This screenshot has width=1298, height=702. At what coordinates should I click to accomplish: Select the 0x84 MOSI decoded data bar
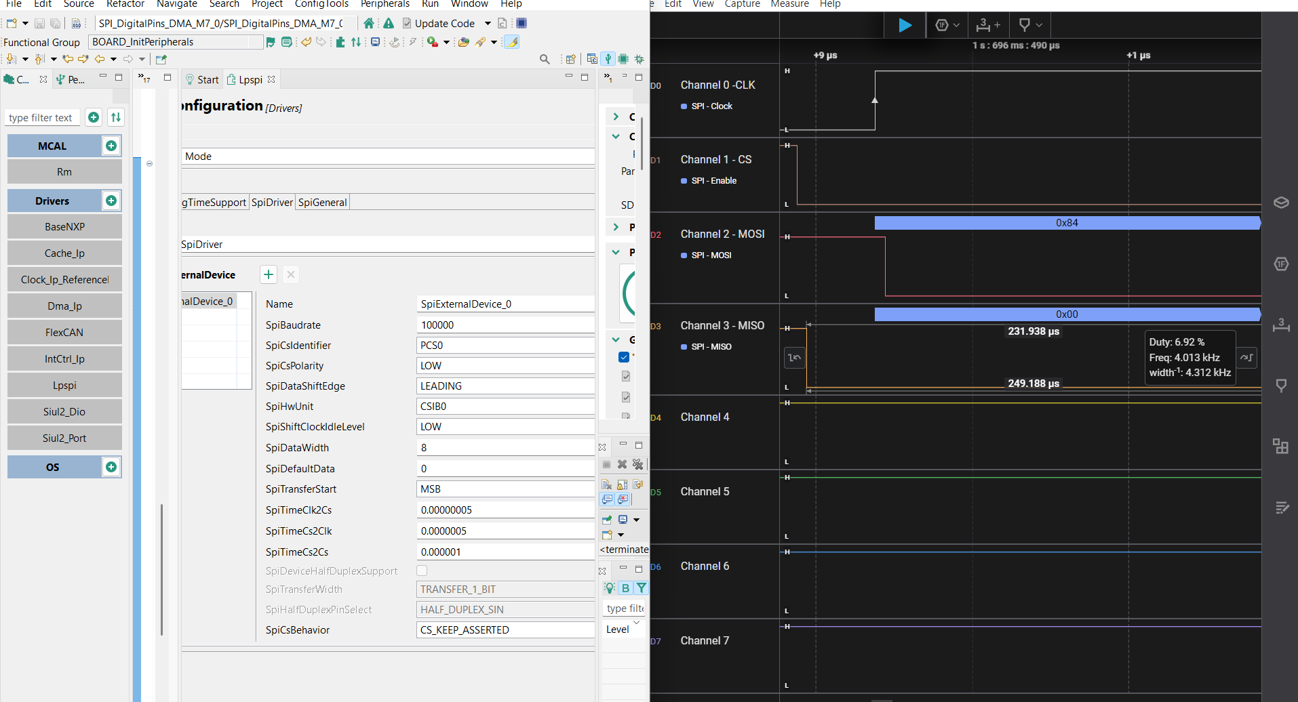point(1067,223)
